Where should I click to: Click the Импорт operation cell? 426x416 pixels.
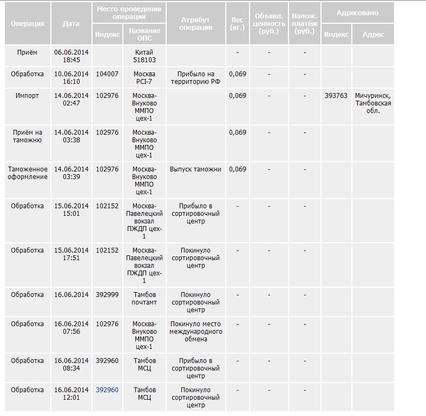click(x=28, y=96)
